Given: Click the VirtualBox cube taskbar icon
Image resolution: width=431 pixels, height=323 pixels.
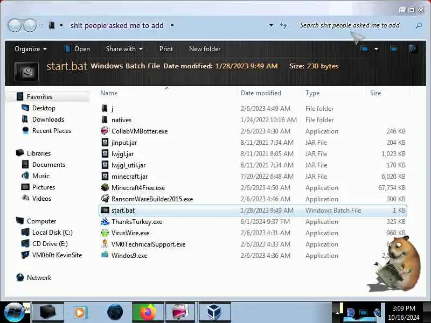Looking at the screenshot, I should click(214, 312).
